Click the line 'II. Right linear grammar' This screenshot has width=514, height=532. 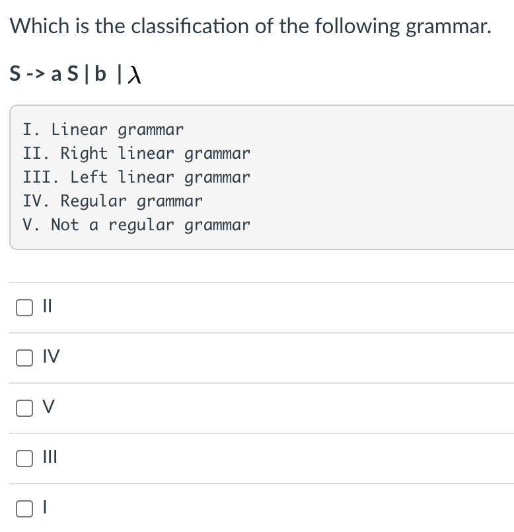tap(136, 154)
